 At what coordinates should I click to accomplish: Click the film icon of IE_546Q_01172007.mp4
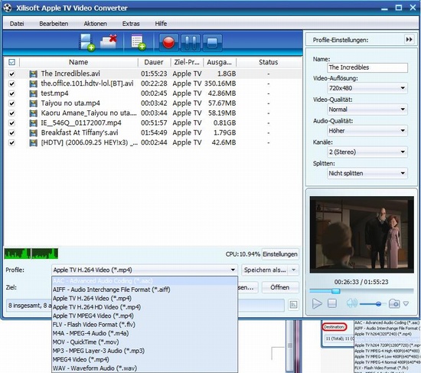(x=33, y=123)
